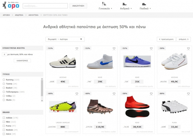Open the red Nike indoor shoe image
The height and width of the screenshot is (136, 193).
(137, 107)
